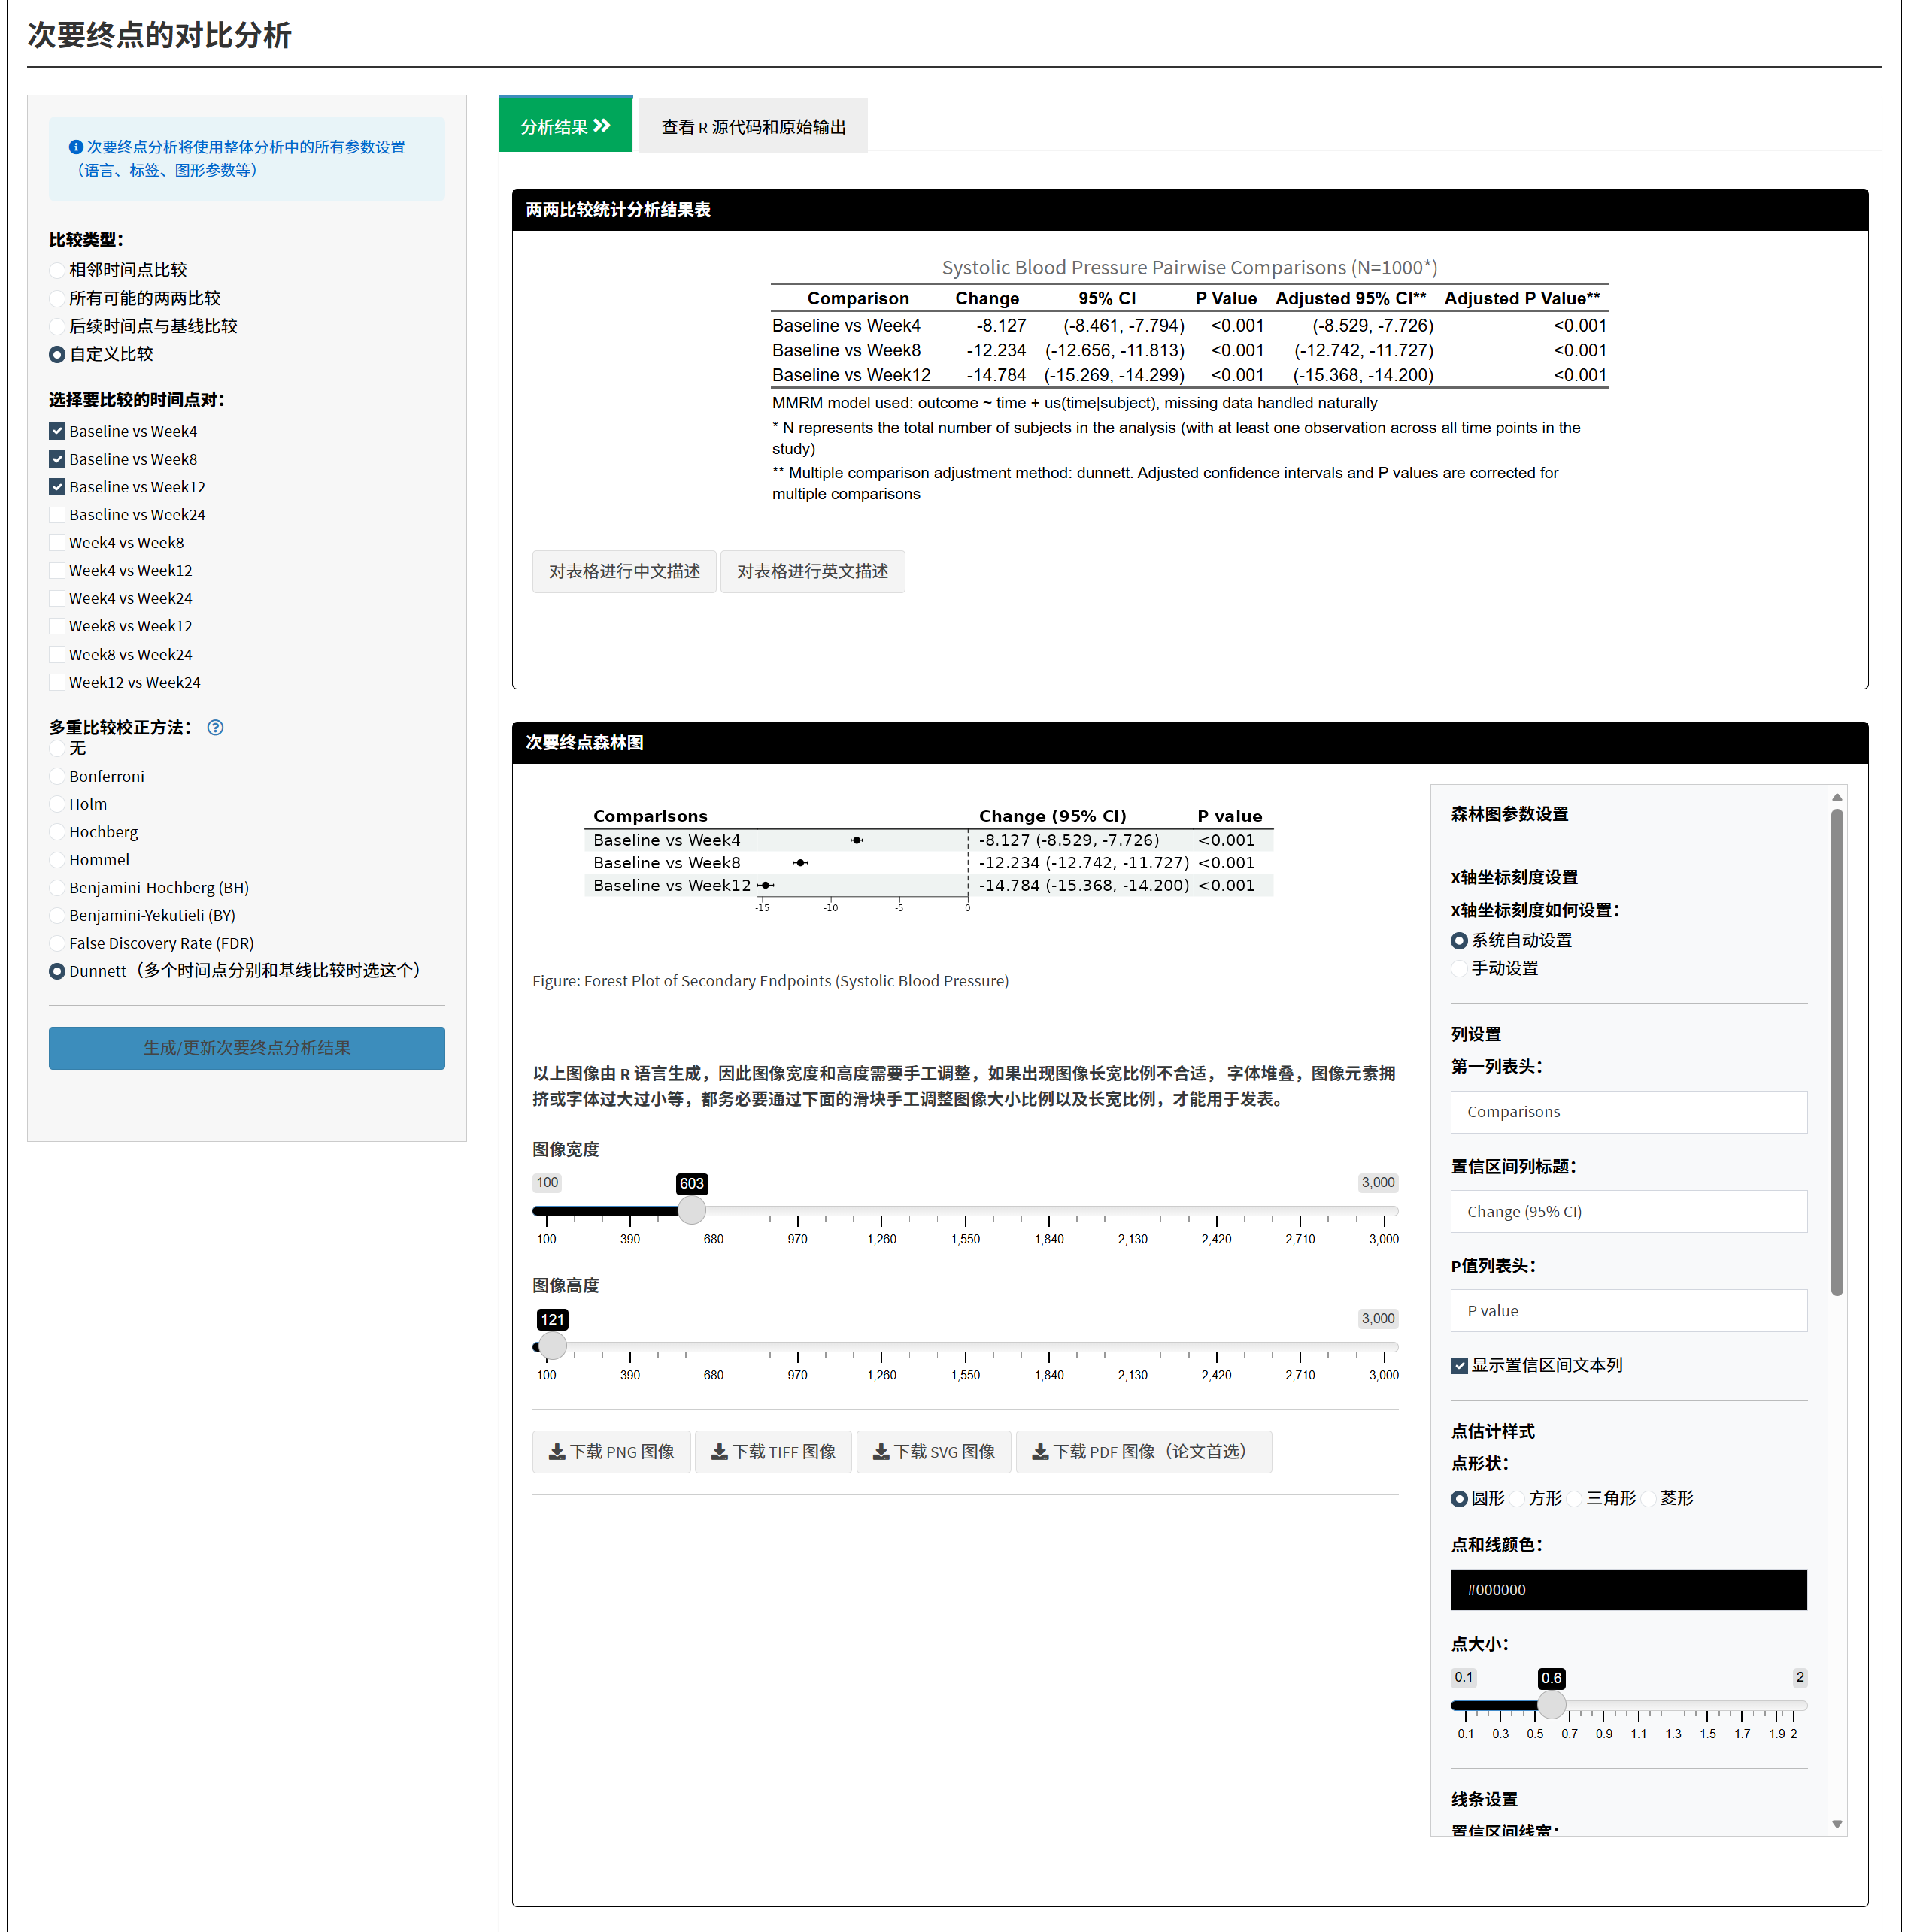1908x1932 pixels.
Task: Click download icon on 下载 PNG 图像 button
Action: [x=557, y=1451]
